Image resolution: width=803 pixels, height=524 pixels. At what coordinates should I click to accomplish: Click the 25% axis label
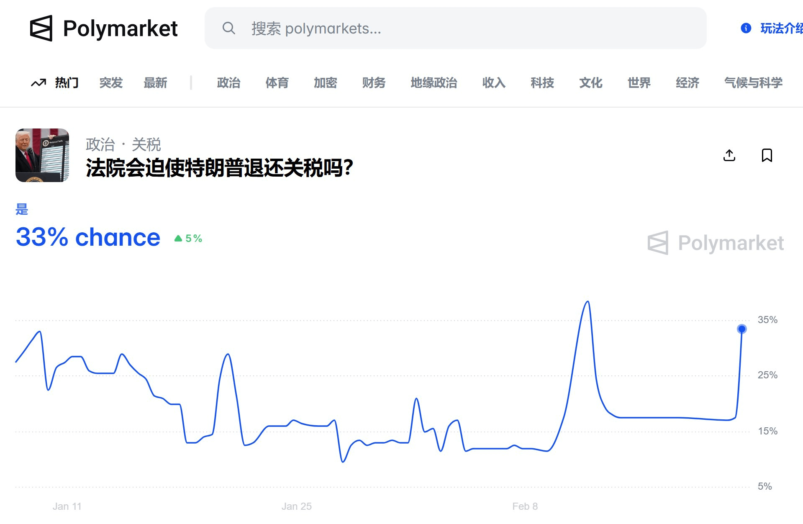[x=767, y=375]
